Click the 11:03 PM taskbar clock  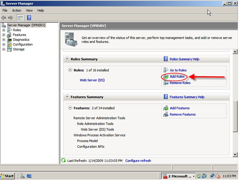coord(229,176)
